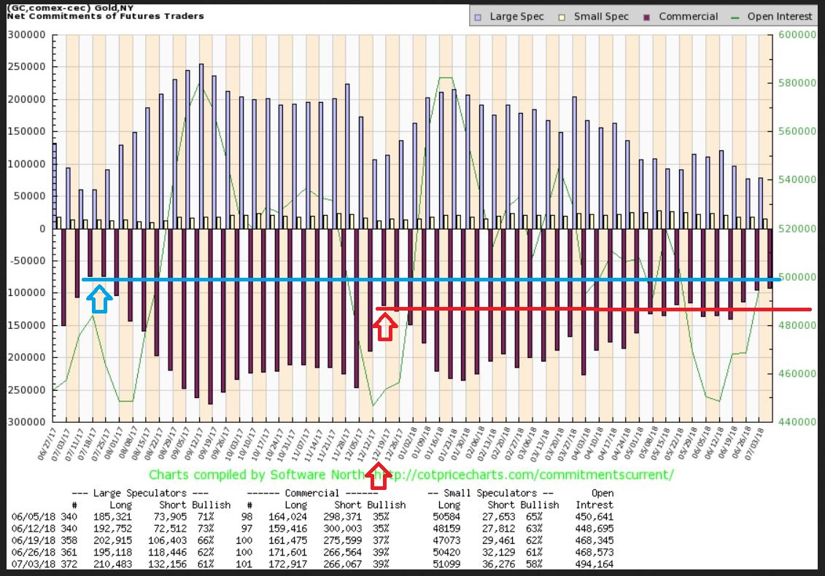Click the 200000 left axis label
This screenshot has width=825, height=576.
tap(27, 99)
